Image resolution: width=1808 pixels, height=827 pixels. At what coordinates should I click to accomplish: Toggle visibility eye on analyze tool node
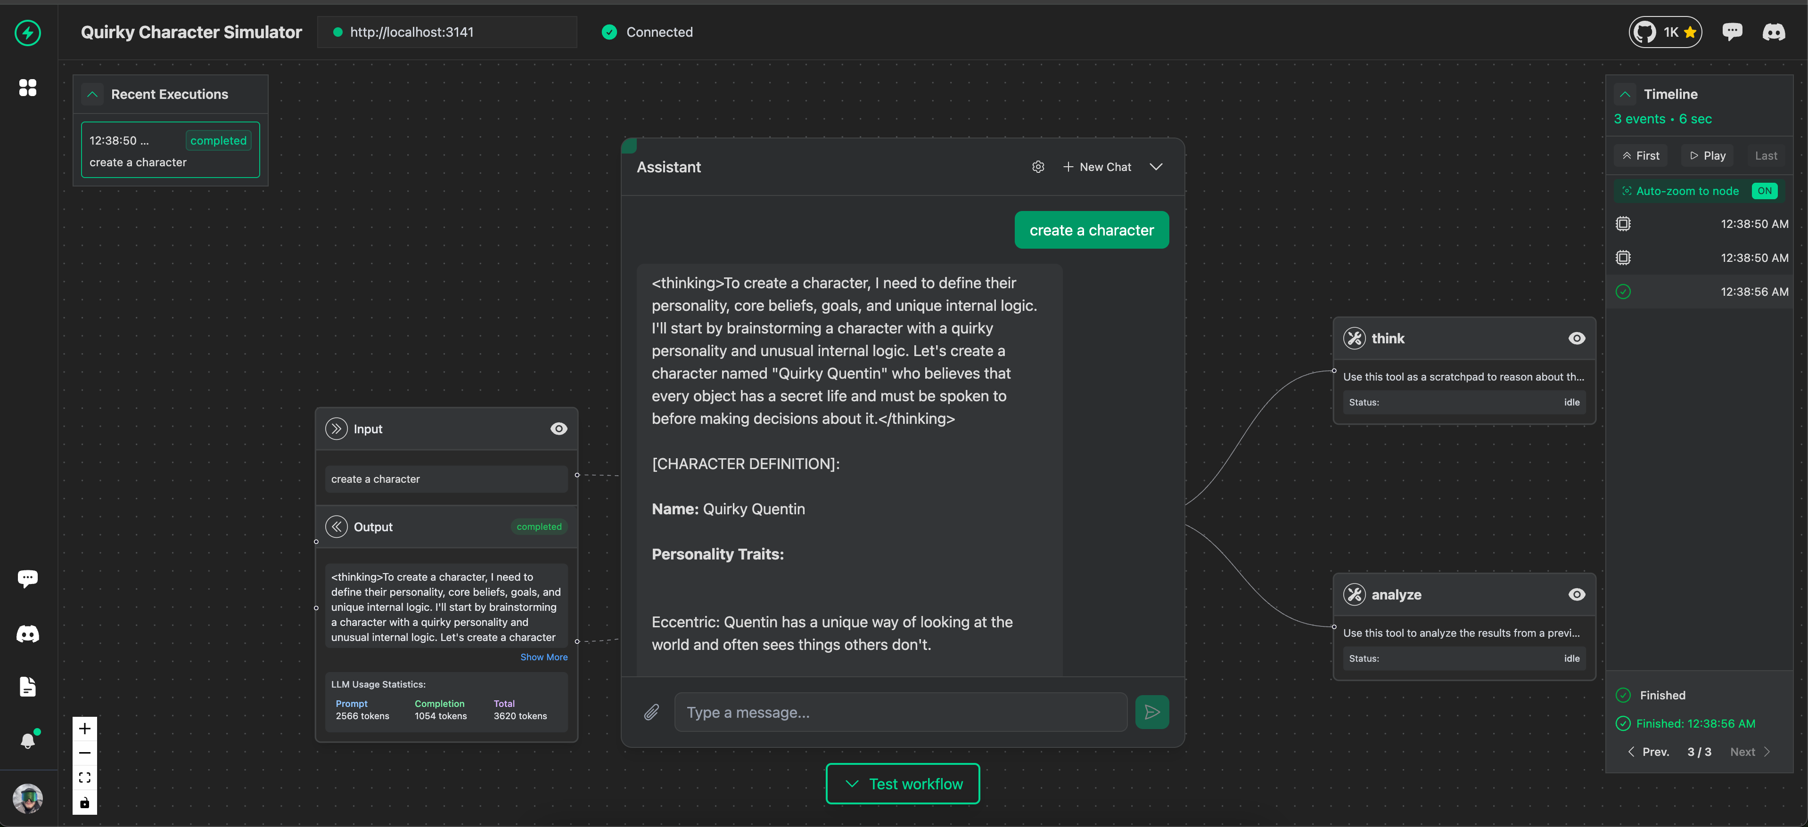tap(1577, 594)
